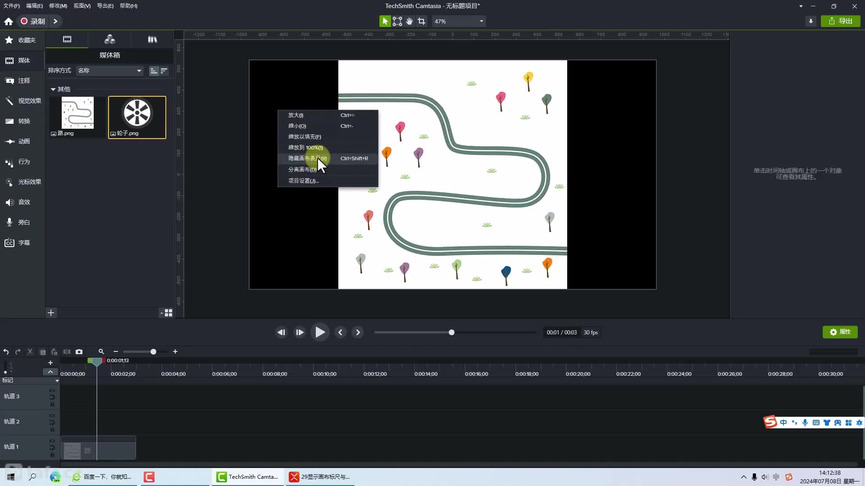Select the crop tool in toolbar
The image size is (865, 486).
click(421, 21)
